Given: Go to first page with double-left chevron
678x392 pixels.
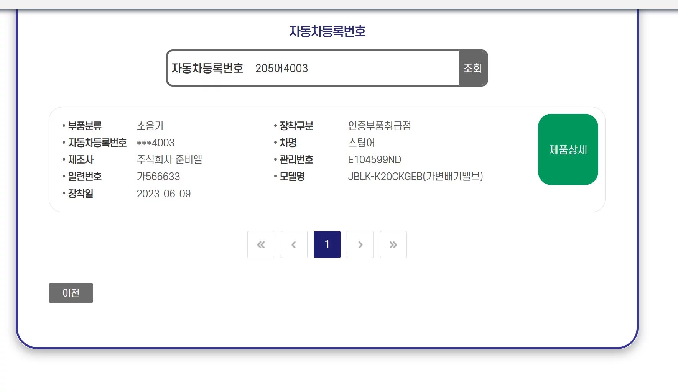Looking at the screenshot, I should [261, 244].
